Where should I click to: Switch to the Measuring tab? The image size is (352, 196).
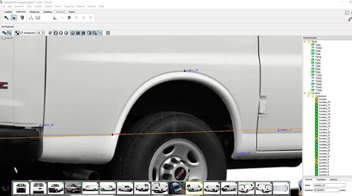tap(35, 12)
